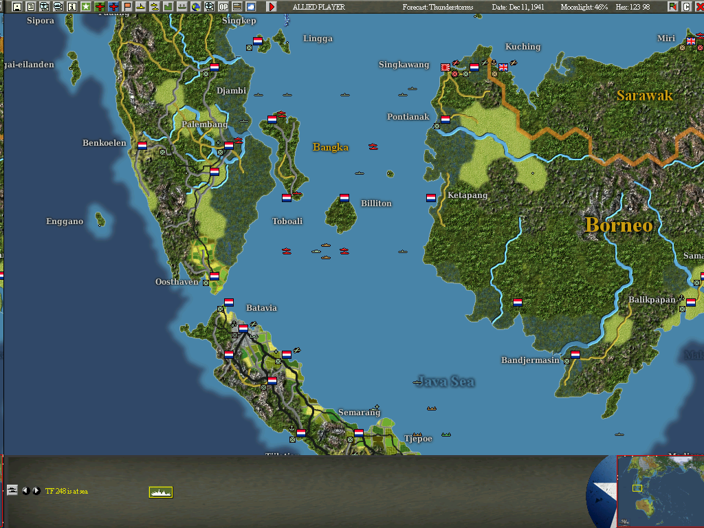The image size is (704, 528).
Task: Open the green factory industry icon
Action: (168, 7)
